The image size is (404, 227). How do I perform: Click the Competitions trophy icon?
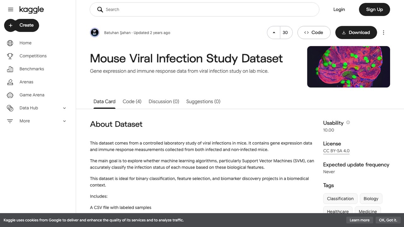(x=10, y=56)
